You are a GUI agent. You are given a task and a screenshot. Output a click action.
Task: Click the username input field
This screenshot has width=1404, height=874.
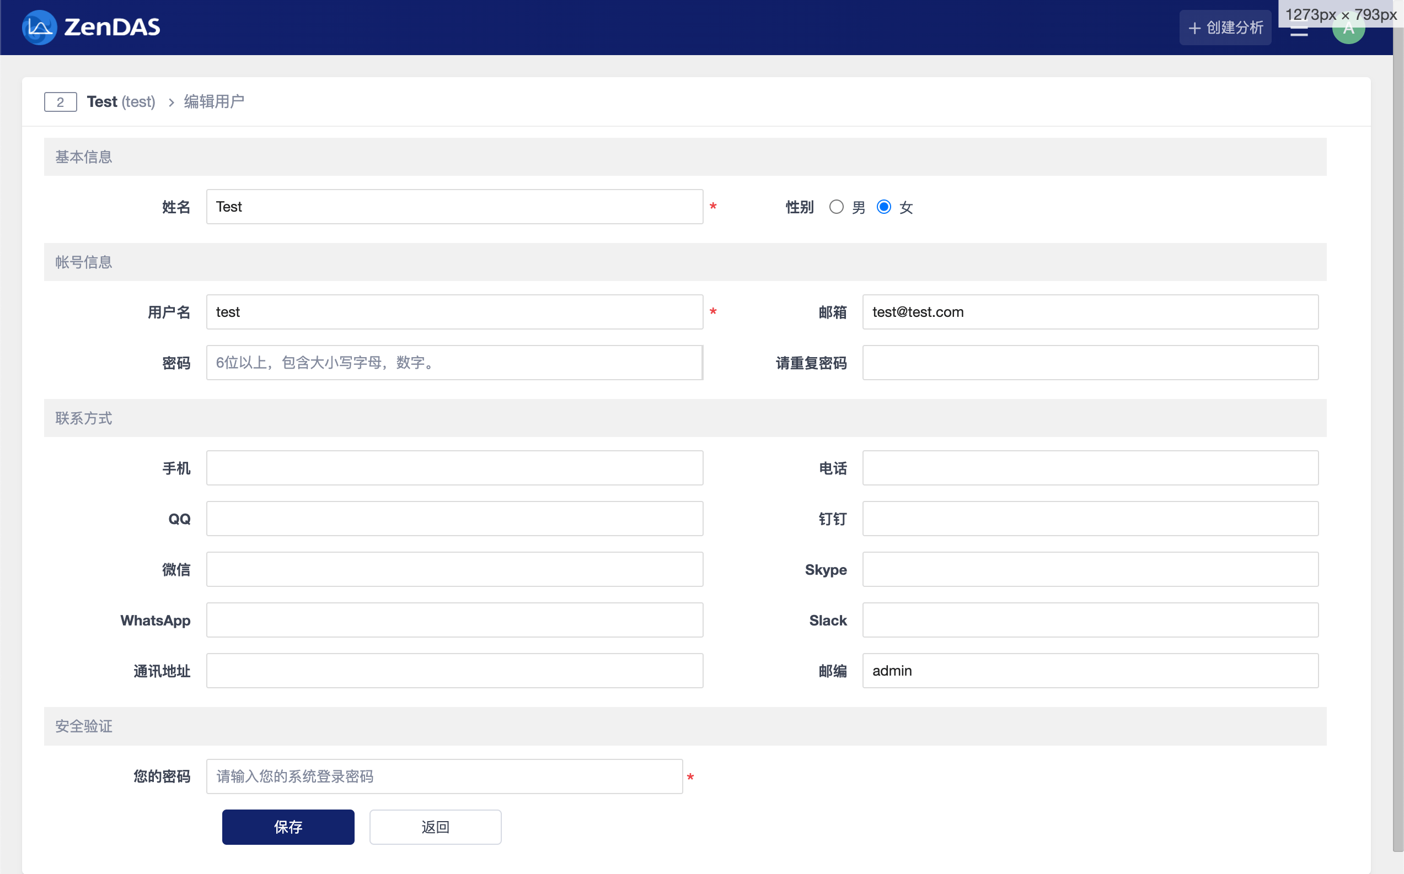click(x=454, y=312)
